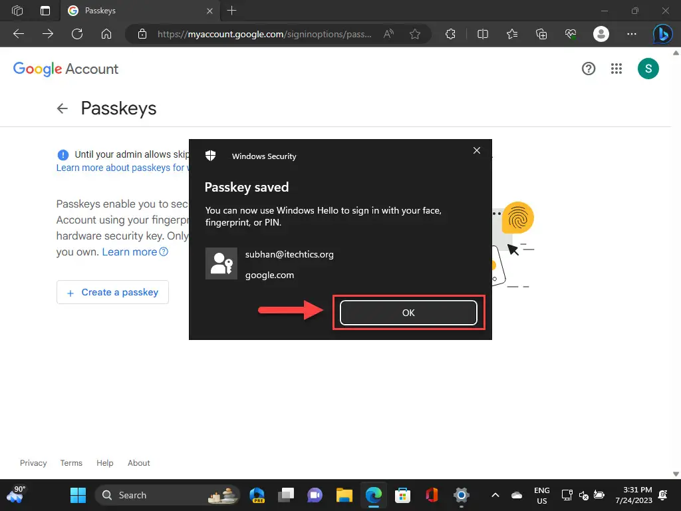Open the Bing sidebar chat
Viewport: 681px width, 511px height.
pyautogui.click(x=662, y=34)
